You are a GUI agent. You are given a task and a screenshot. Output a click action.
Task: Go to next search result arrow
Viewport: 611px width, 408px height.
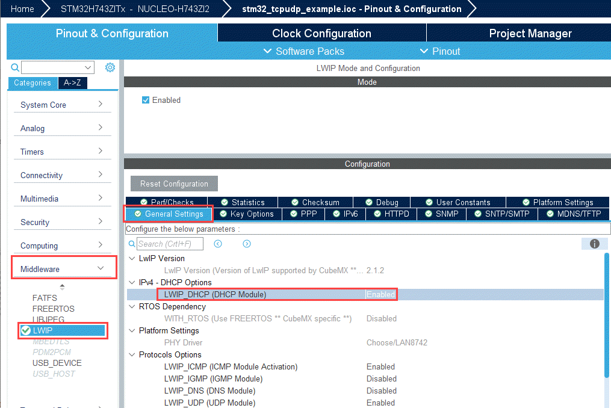(247, 244)
